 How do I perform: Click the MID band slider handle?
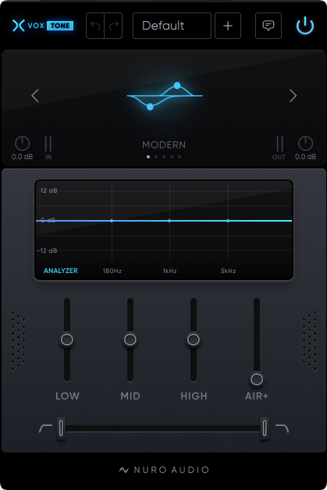[x=130, y=339]
